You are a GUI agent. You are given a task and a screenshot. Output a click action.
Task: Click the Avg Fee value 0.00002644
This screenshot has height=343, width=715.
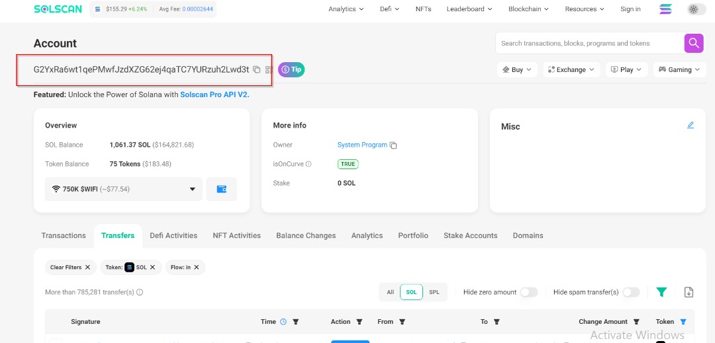coord(197,9)
